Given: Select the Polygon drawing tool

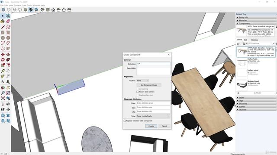Looking at the screenshot, I should pyautogui.click(x=8, y=38).
